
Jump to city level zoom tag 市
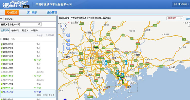(x=68, y=40)
